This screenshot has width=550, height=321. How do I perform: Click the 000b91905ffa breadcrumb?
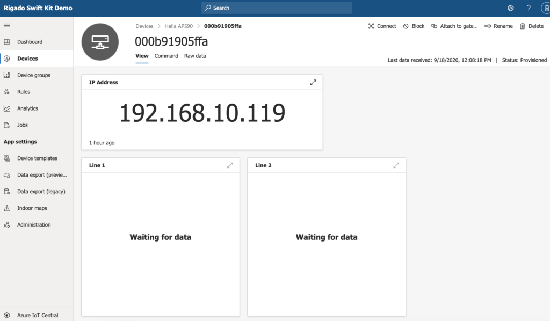click(x=223, y=26)
